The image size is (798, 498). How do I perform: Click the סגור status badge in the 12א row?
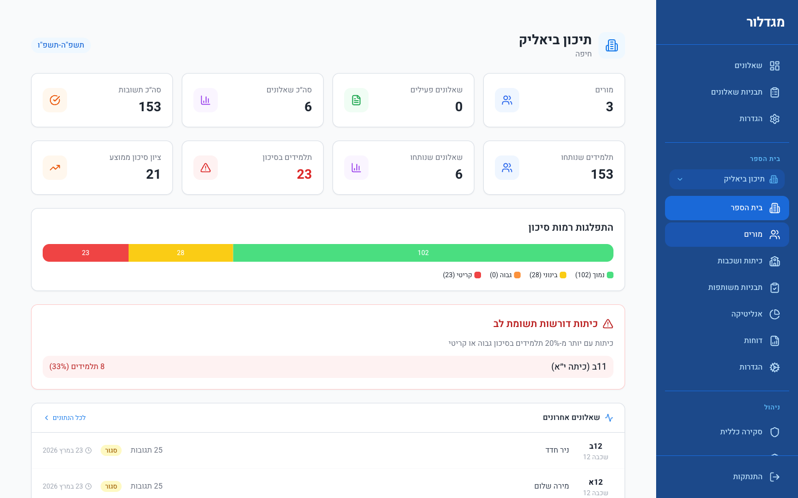[111, 486]
